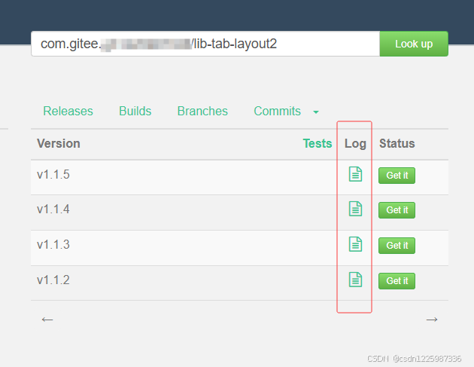Select the v1.1.5 version text
The image size is (474, 367).
(53, 174)
